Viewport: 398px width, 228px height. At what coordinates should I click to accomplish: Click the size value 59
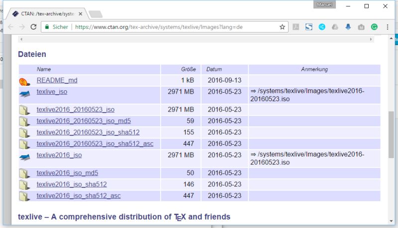191,121
